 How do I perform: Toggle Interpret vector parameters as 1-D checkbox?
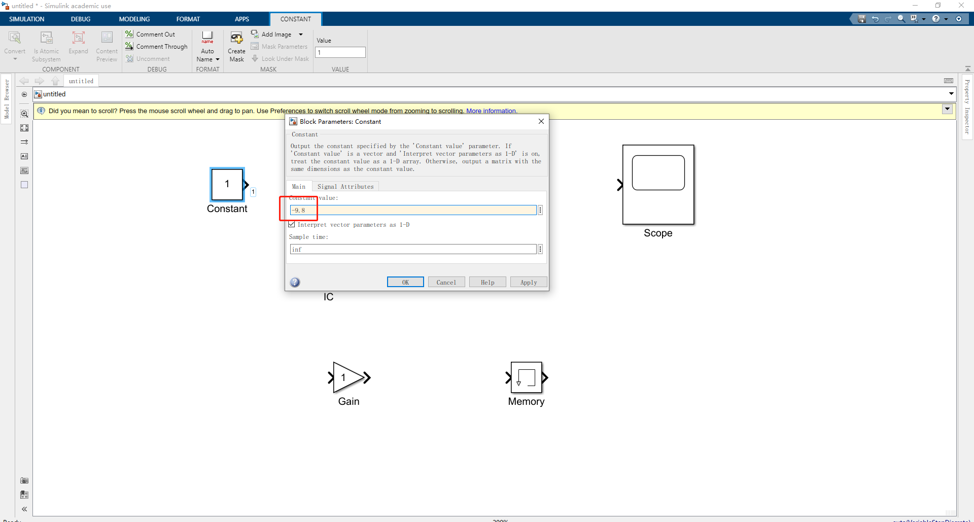[292, 224]
